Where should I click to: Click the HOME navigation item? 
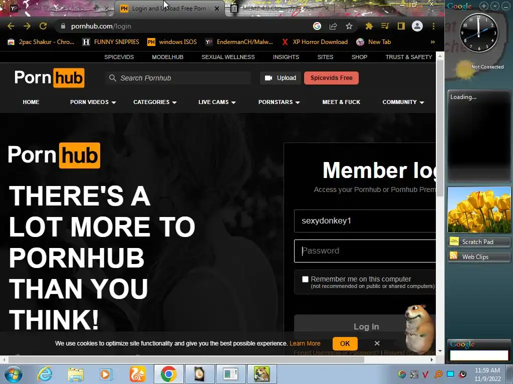[31, 102]
